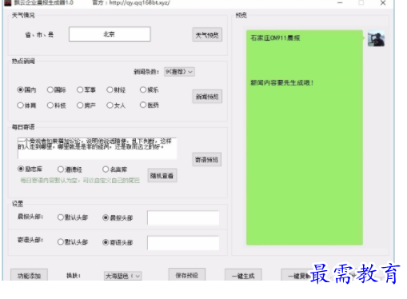Close the window

(383, 3)
